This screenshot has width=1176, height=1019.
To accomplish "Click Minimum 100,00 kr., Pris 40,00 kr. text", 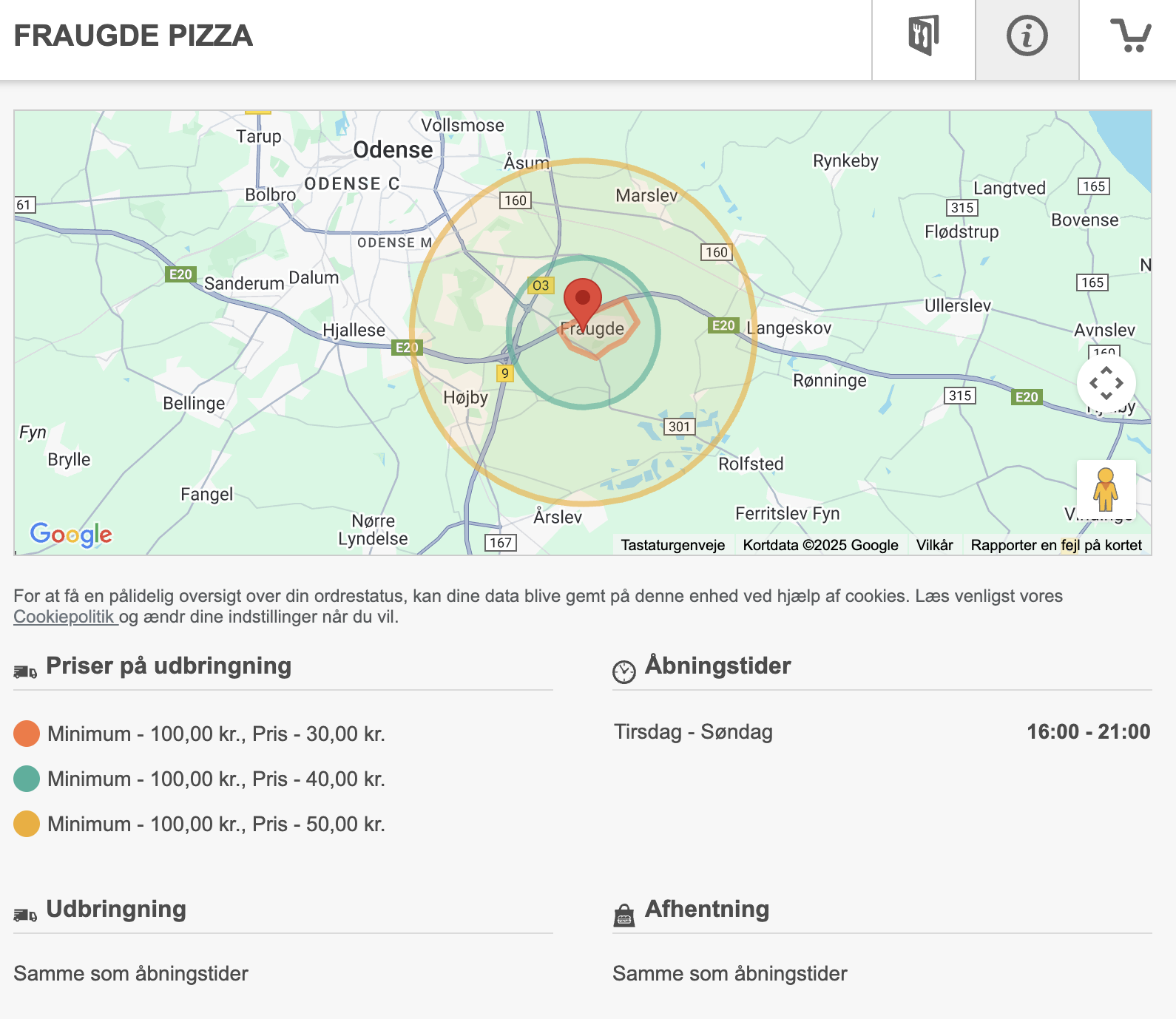I will 216,779.
